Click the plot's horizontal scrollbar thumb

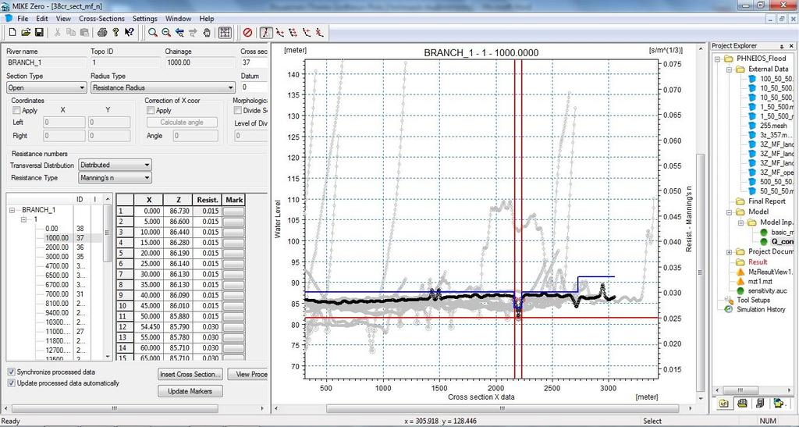pyautogui.click(x=502, y=409)
